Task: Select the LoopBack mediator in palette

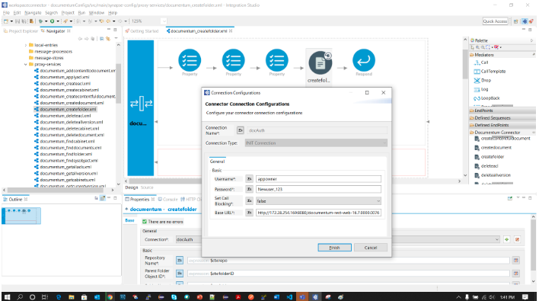Action: pyautogui.click(x=486, y=98)
